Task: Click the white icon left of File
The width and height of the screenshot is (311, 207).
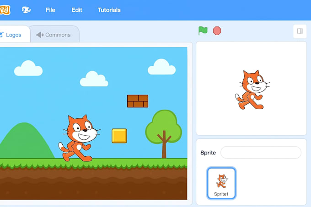Action: tap(26, 10)
